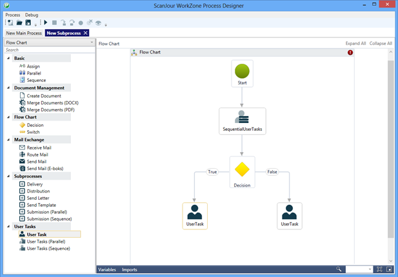Select the User Task toolbox item

(x=50, y=234)
